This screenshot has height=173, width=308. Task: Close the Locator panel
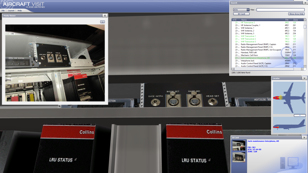click(x=304, y=78)
